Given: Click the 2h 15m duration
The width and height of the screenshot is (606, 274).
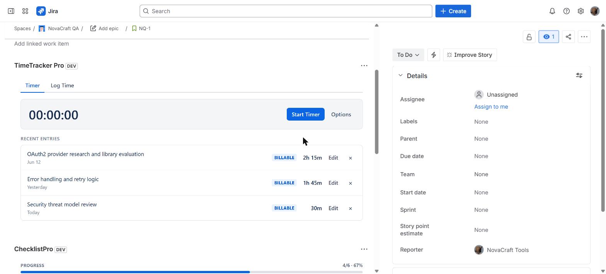Looking at the screenshot, I should pos(312,158).
